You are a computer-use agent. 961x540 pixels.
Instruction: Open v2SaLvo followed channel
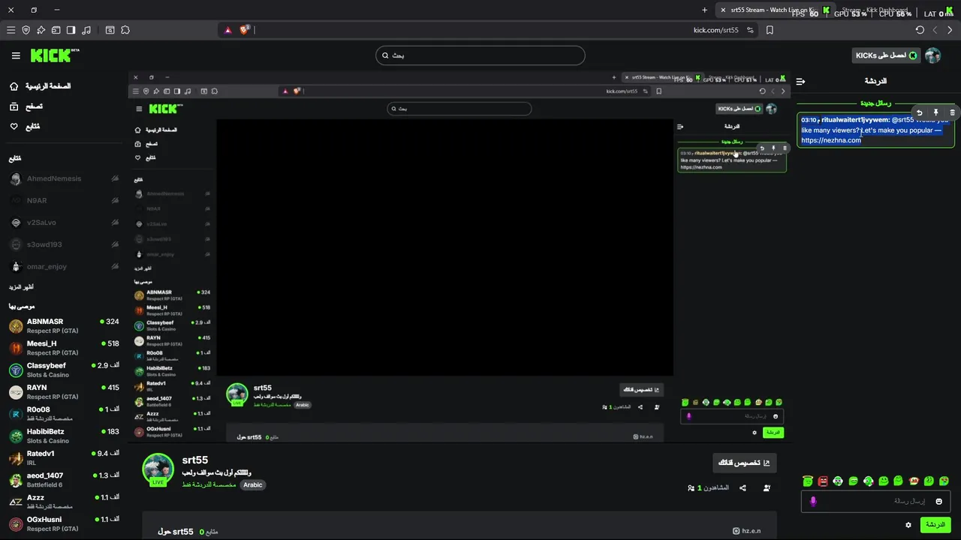(64, 223)
